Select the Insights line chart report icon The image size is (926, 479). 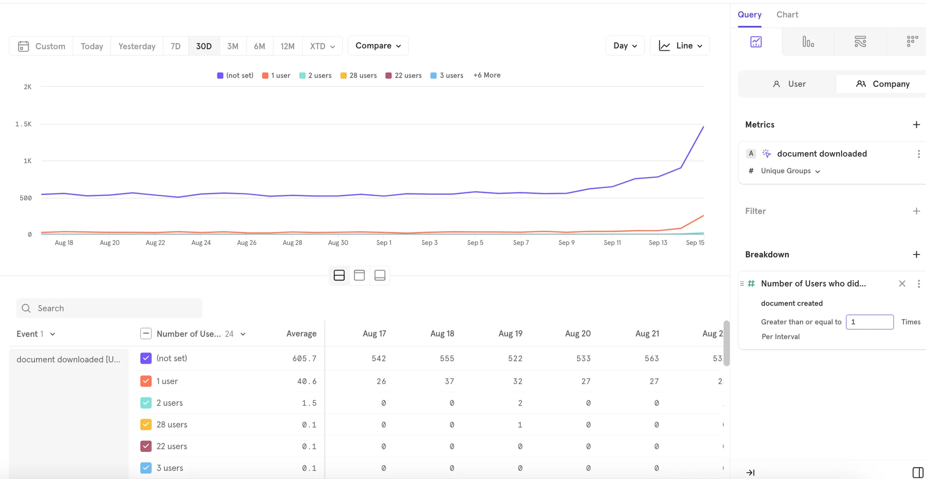756,42
